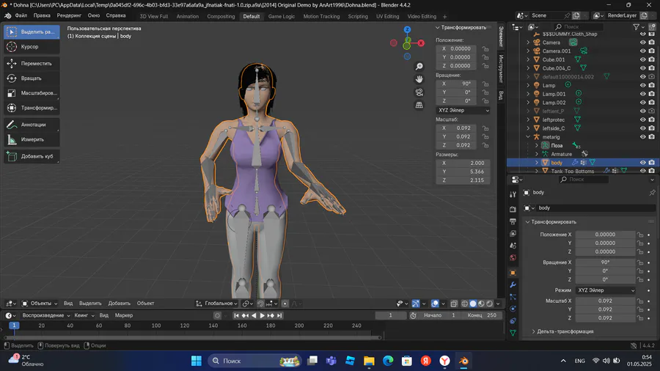Open the Particles properties tab icon
The width and height of the screenshot is (660, 371).
(513, 297)
